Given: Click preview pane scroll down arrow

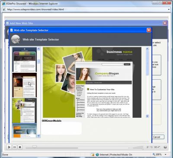Looking at the screenshot, I should [x=147, y=116].
